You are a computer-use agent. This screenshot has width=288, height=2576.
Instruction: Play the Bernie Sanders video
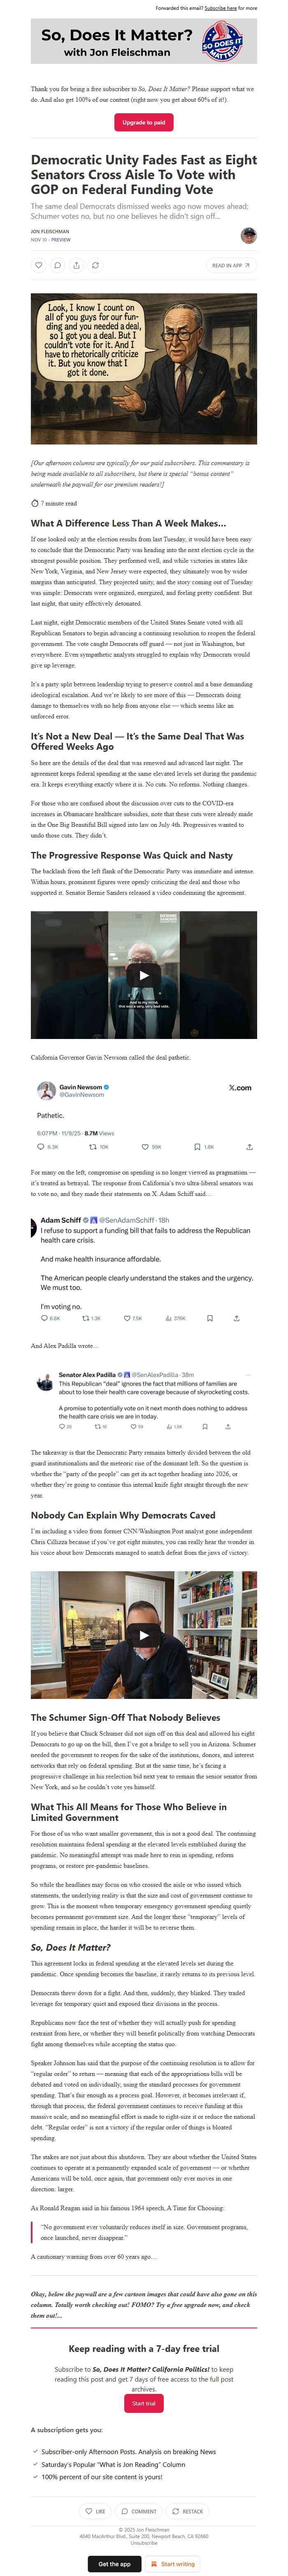(x=144, y=975)
